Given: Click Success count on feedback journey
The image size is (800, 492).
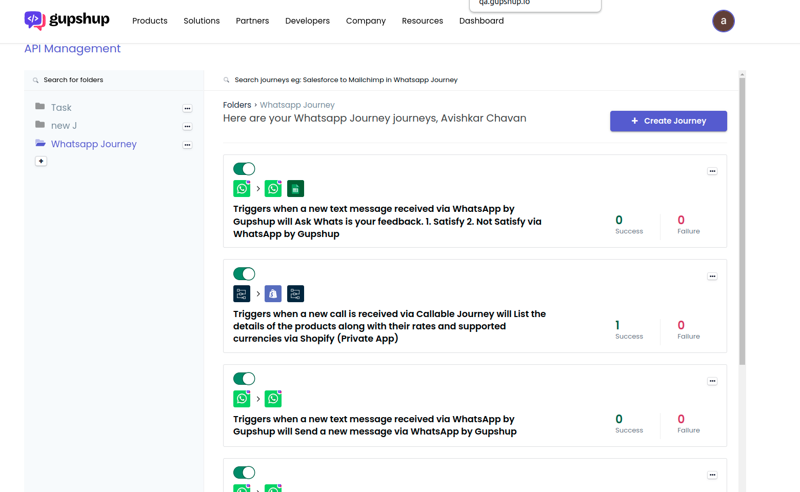Looking at the screenshot, I should [x=619, y=220].
